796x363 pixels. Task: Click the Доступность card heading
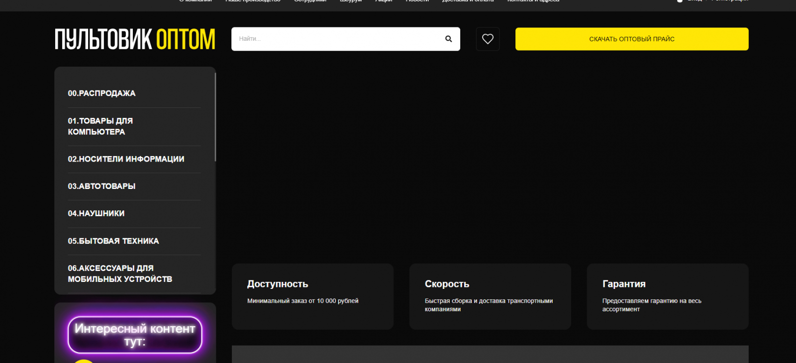[278, 284]
